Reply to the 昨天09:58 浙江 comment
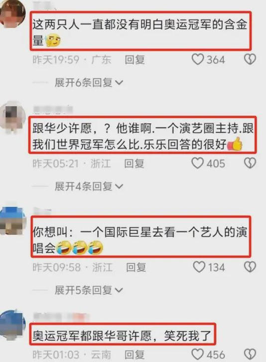Viewport: 266px width, 362px height. 136,268
